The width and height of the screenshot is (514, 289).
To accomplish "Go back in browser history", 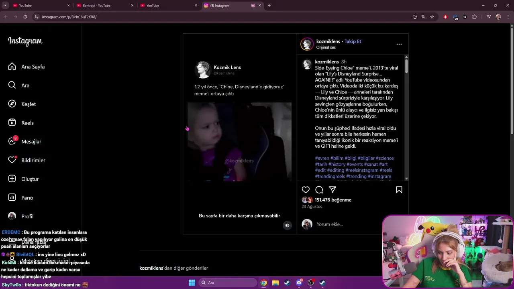I will (6, 17).
